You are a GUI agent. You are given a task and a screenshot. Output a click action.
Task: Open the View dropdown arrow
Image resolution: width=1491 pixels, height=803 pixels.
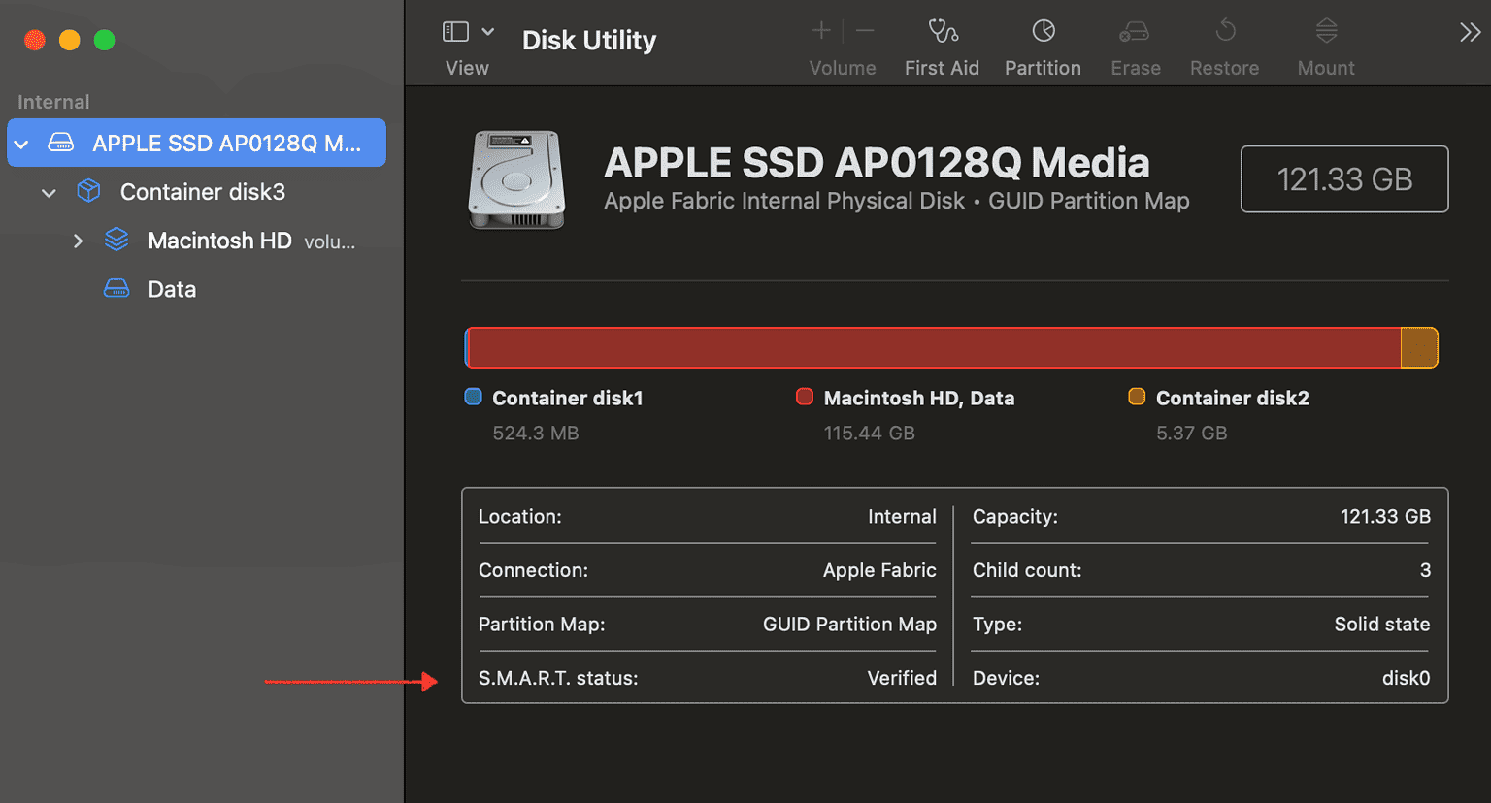click(487, 30)
